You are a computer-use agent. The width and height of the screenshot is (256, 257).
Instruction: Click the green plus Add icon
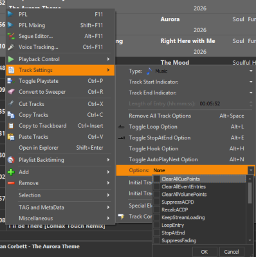click(11, 172)
